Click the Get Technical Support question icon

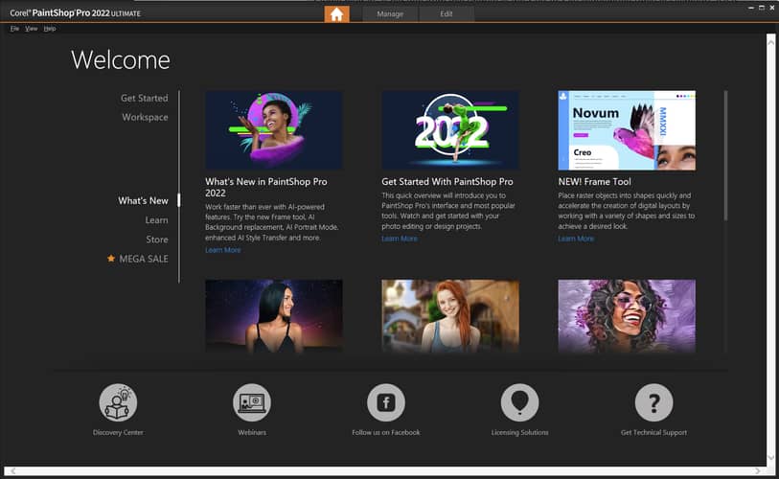(x=653, y=402)
